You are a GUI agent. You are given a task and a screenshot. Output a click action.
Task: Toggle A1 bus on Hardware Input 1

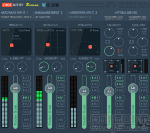pos(26,78)
